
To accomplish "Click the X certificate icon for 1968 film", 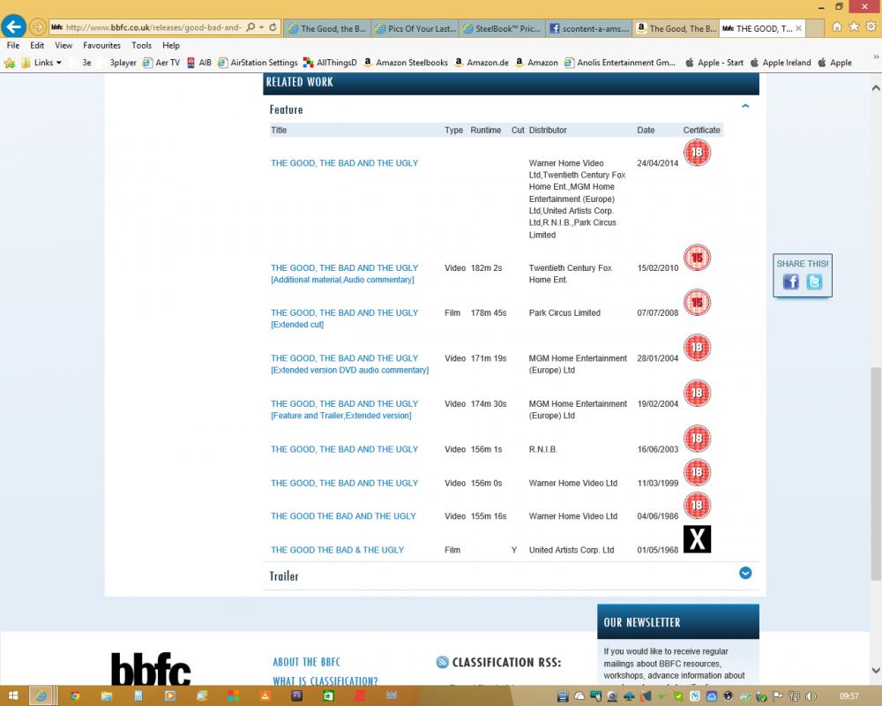I will click(x=697, y=539).
